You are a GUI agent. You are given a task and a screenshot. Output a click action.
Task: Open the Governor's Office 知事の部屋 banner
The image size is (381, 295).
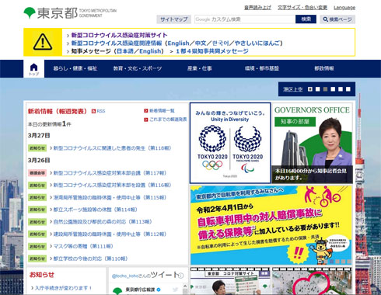coord(312,143)
